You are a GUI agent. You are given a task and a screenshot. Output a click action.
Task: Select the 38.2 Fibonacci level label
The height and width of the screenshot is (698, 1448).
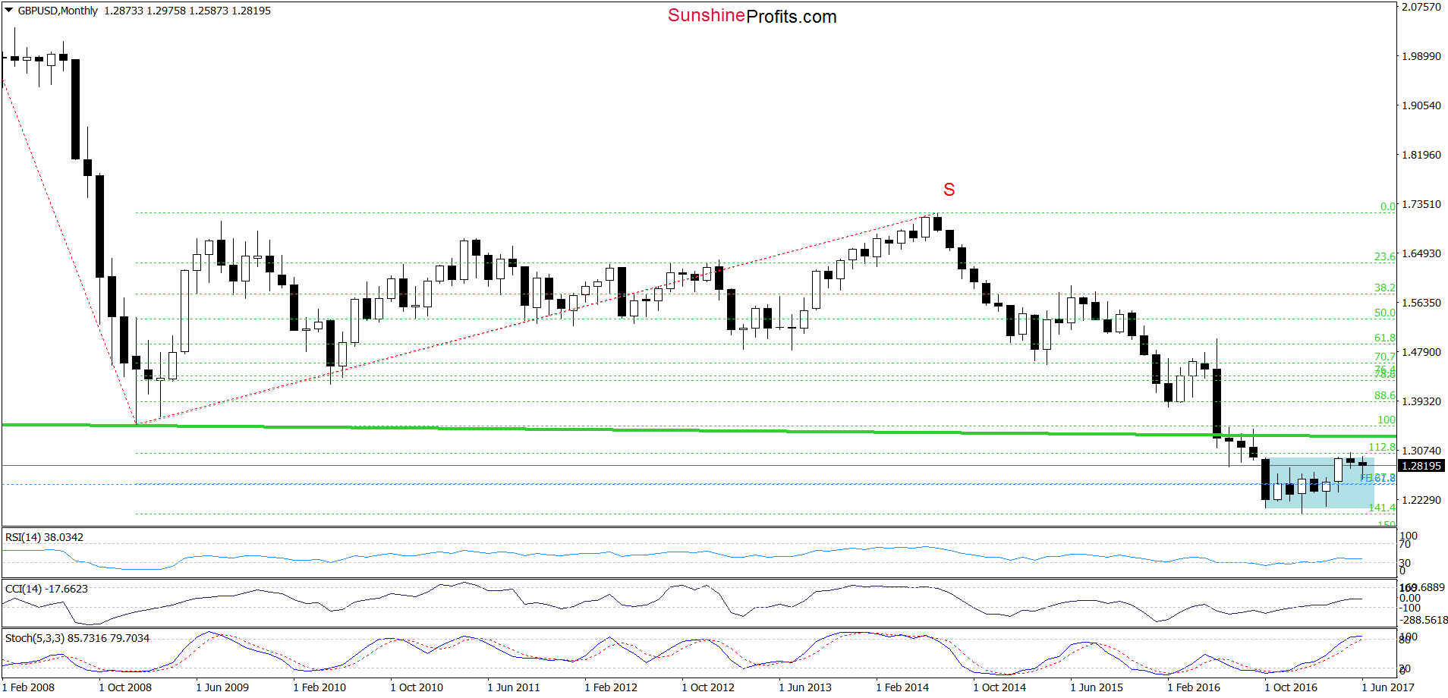(1385, 288)
